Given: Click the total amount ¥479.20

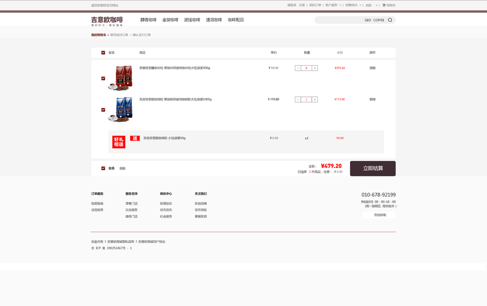Looking at the screenshot, I should (x=331, y=166).
